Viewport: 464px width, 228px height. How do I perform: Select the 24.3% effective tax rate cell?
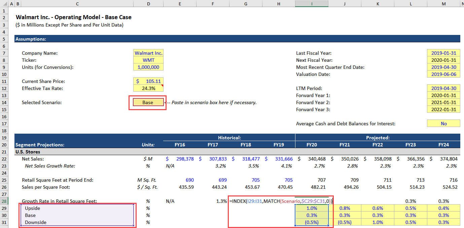148,88
